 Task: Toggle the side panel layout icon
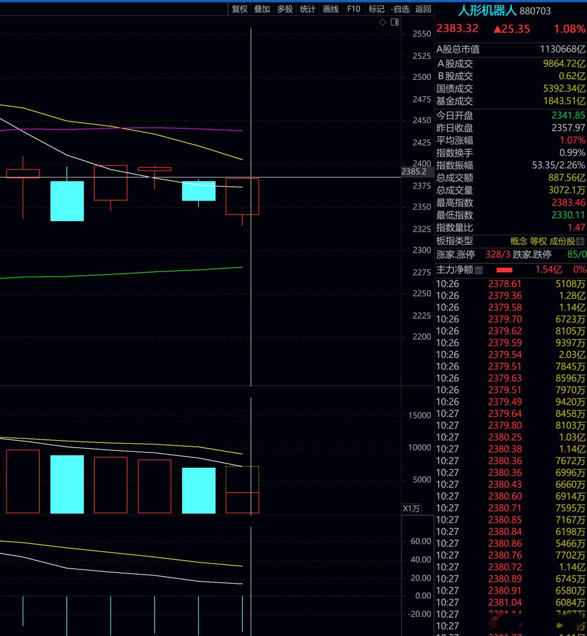395,22
